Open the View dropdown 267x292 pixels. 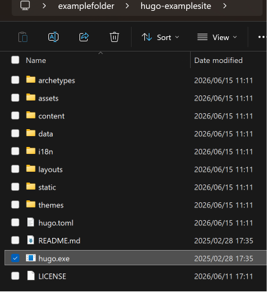(x=217, y=38)
